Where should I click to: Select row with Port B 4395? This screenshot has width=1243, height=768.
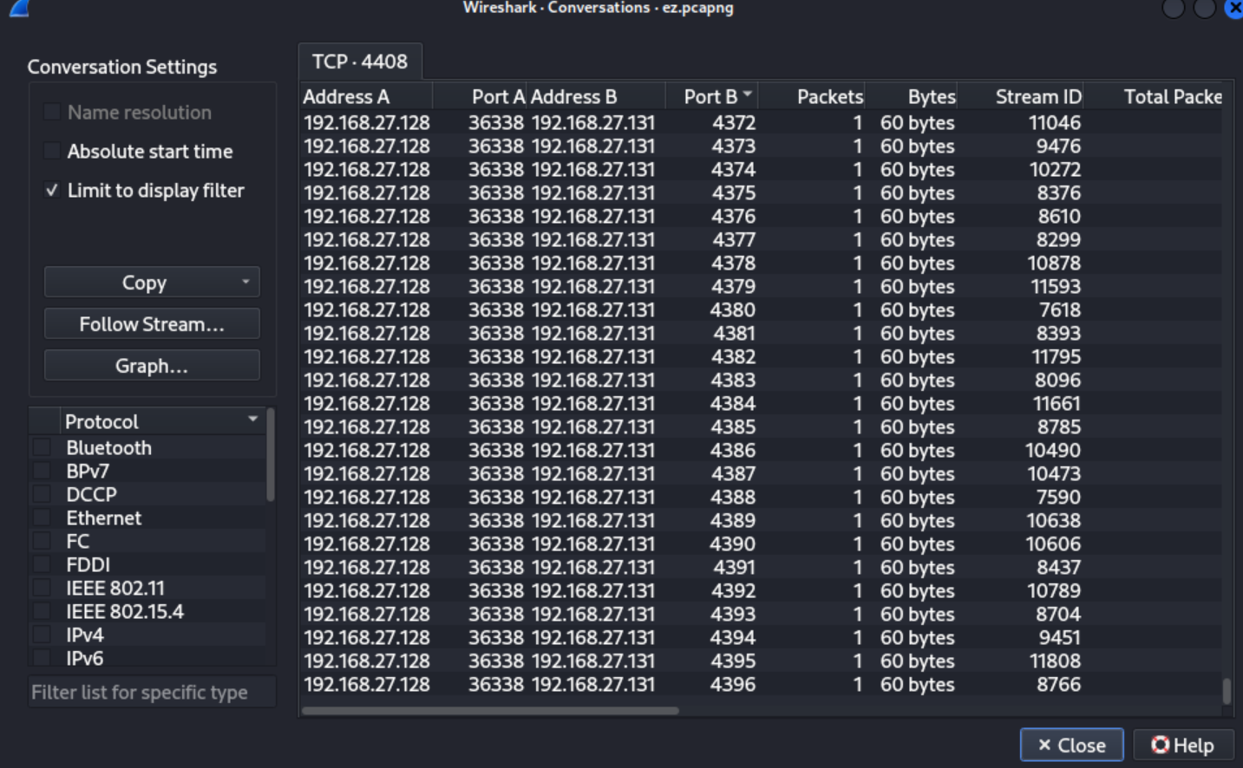point(762,661)
